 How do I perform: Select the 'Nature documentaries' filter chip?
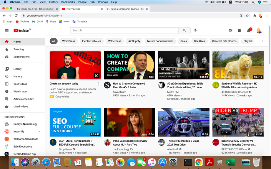coord(160,41)
